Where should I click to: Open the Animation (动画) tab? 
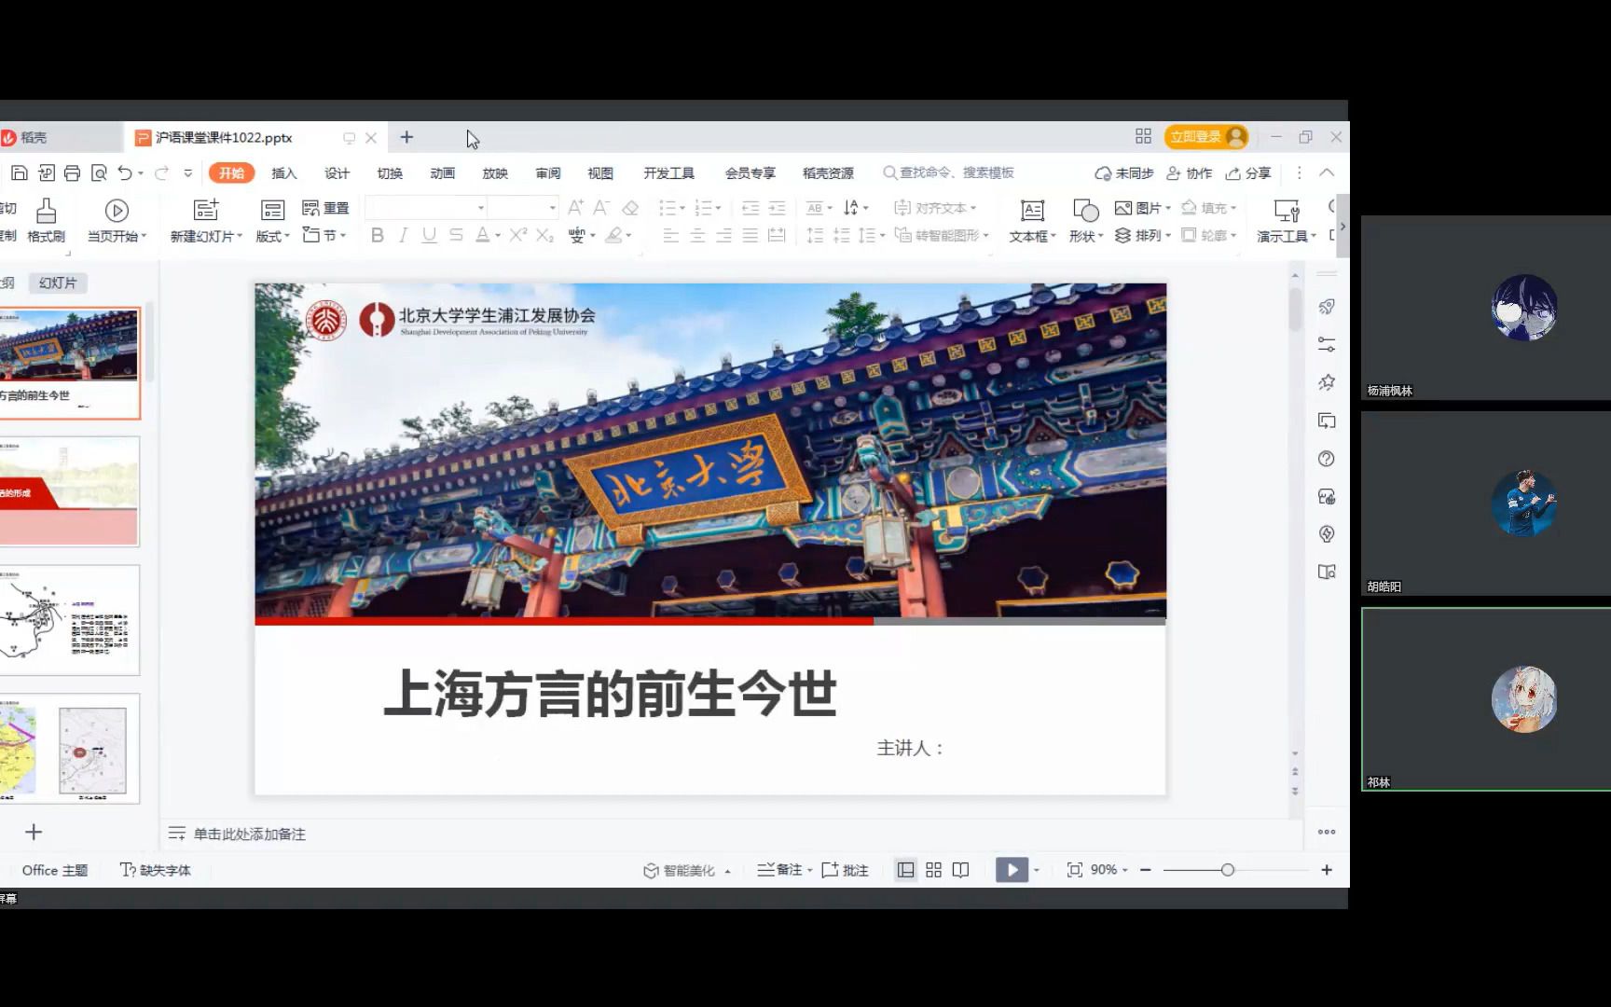[443, 172]
